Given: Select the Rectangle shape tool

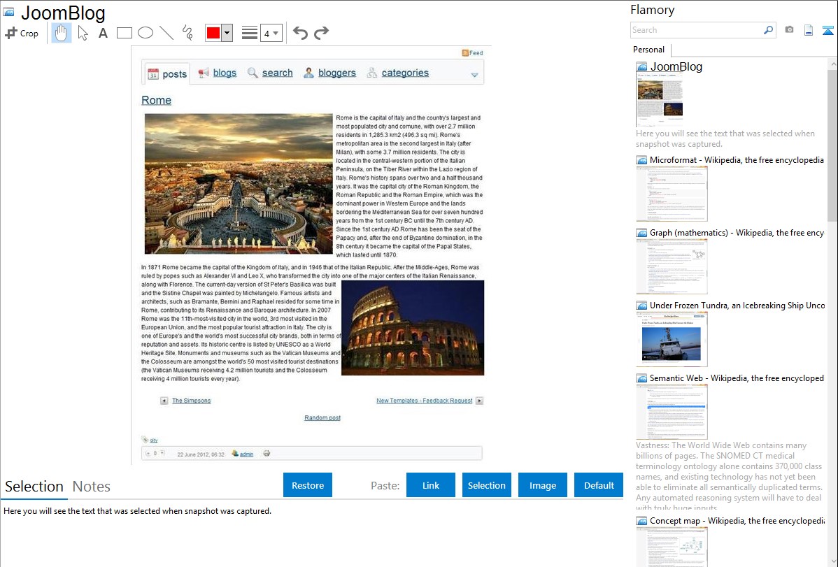Looking at the screenshot, I should click(124, 33).
